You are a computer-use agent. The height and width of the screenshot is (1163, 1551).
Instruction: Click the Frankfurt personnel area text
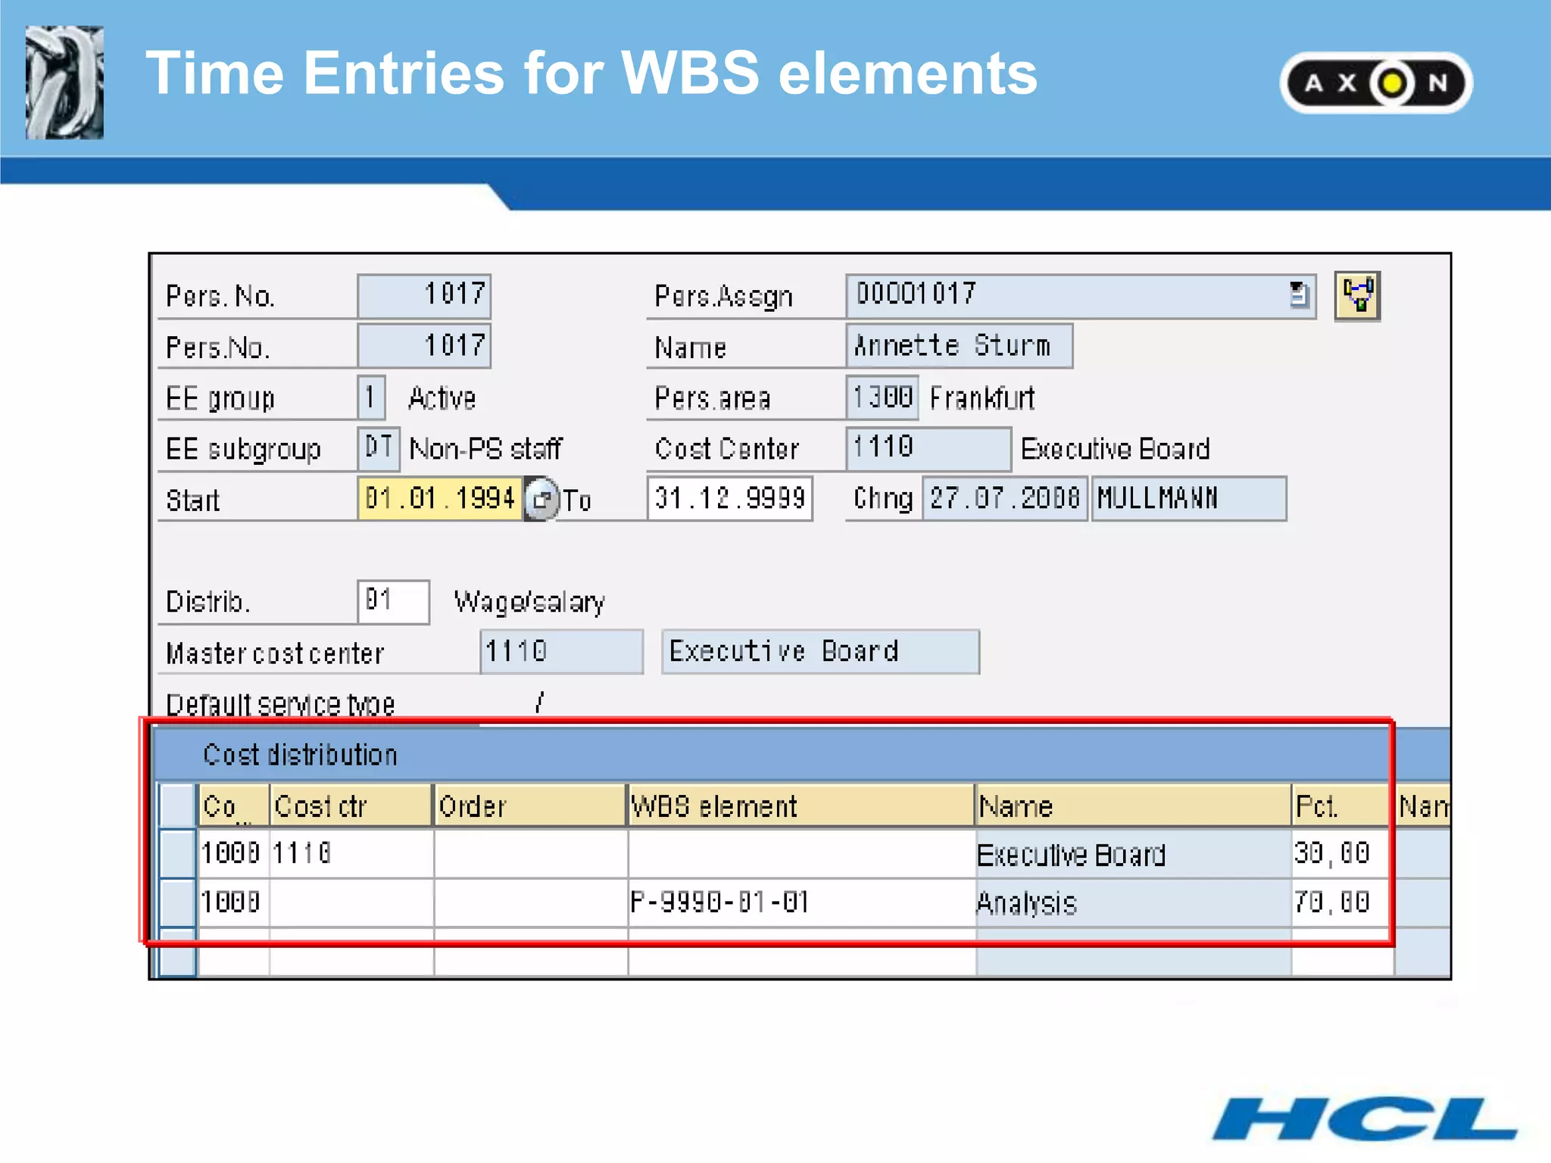(982, 398)
